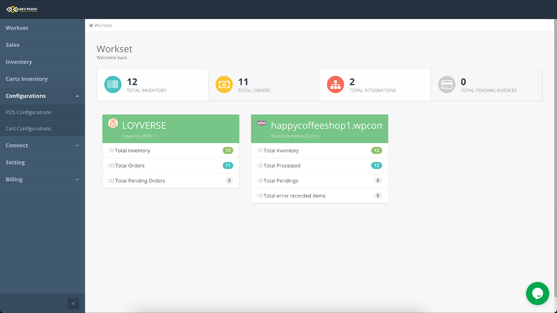Open the chat support bubble
Image resolution: width=557 pixels, height=313 pixels.
pos(538,294)
